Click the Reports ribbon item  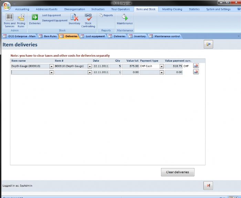[106, 15]
